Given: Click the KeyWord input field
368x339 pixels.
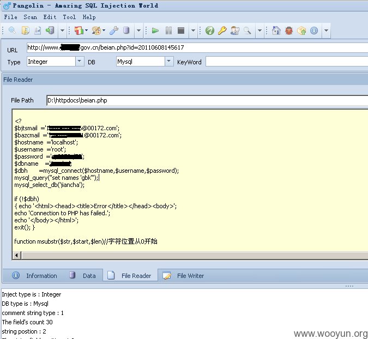Looking at the screenshot, I should 287,62.
